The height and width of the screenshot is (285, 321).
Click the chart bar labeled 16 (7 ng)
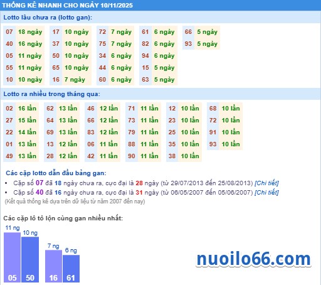point(53,266)
